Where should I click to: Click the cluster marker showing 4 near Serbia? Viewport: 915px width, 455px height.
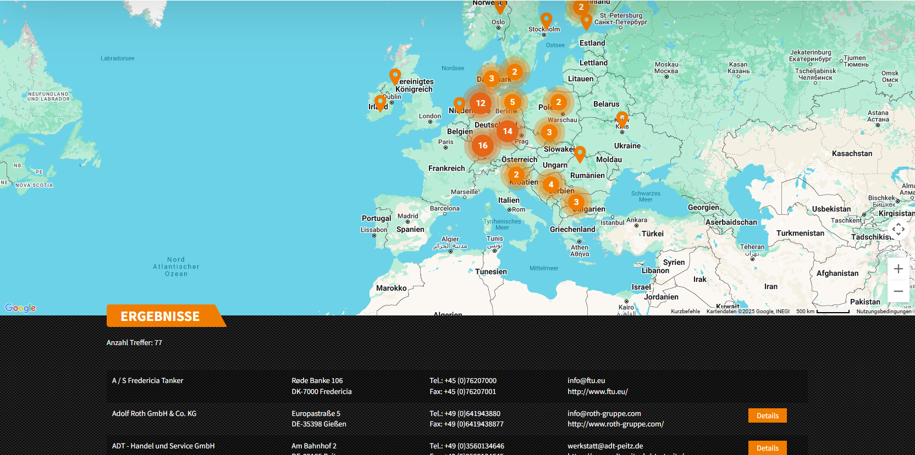550,185
